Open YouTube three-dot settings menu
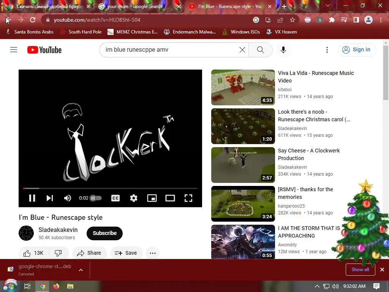 click(x=327, y=50)
